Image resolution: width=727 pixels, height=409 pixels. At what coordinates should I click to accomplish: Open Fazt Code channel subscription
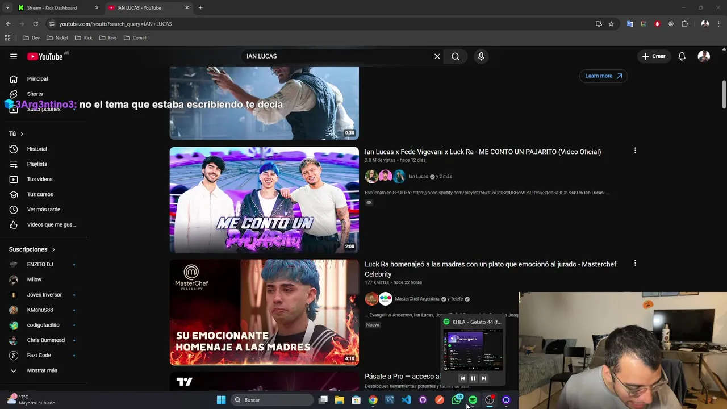point(43,355)
